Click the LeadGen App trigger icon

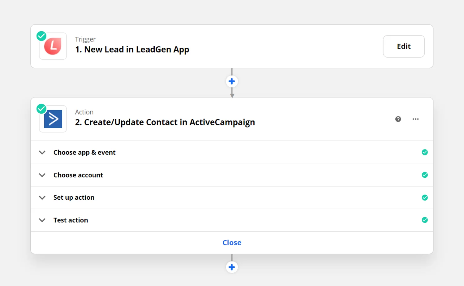click(53, 46)
